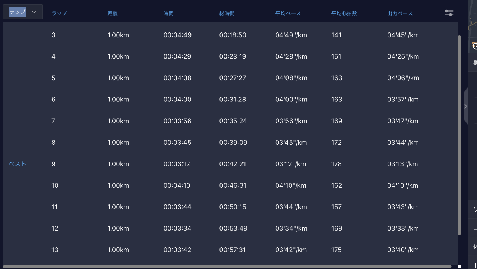Sort by 平均ペース column header

(288, 13)
